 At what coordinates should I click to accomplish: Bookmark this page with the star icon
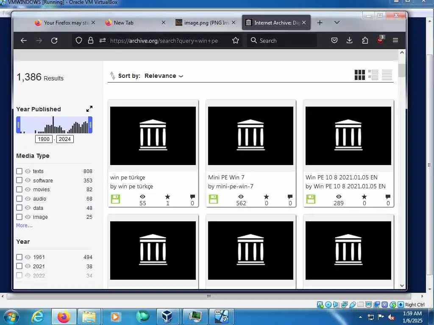point(236,41)
